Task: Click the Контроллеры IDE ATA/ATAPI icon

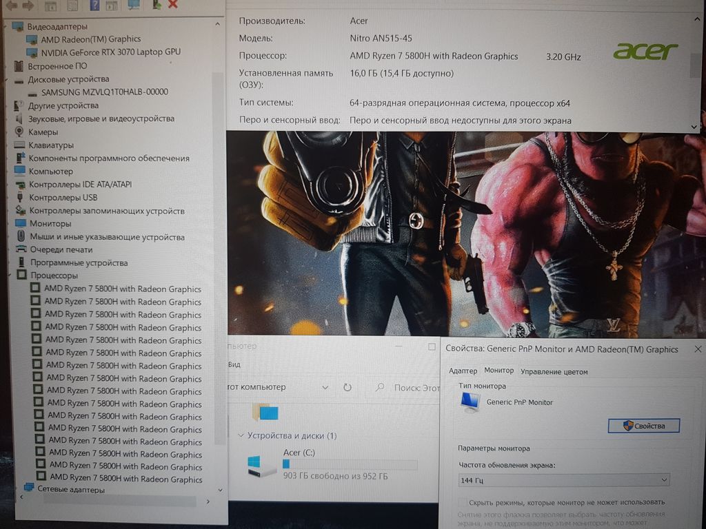Action: pos(20,185)
